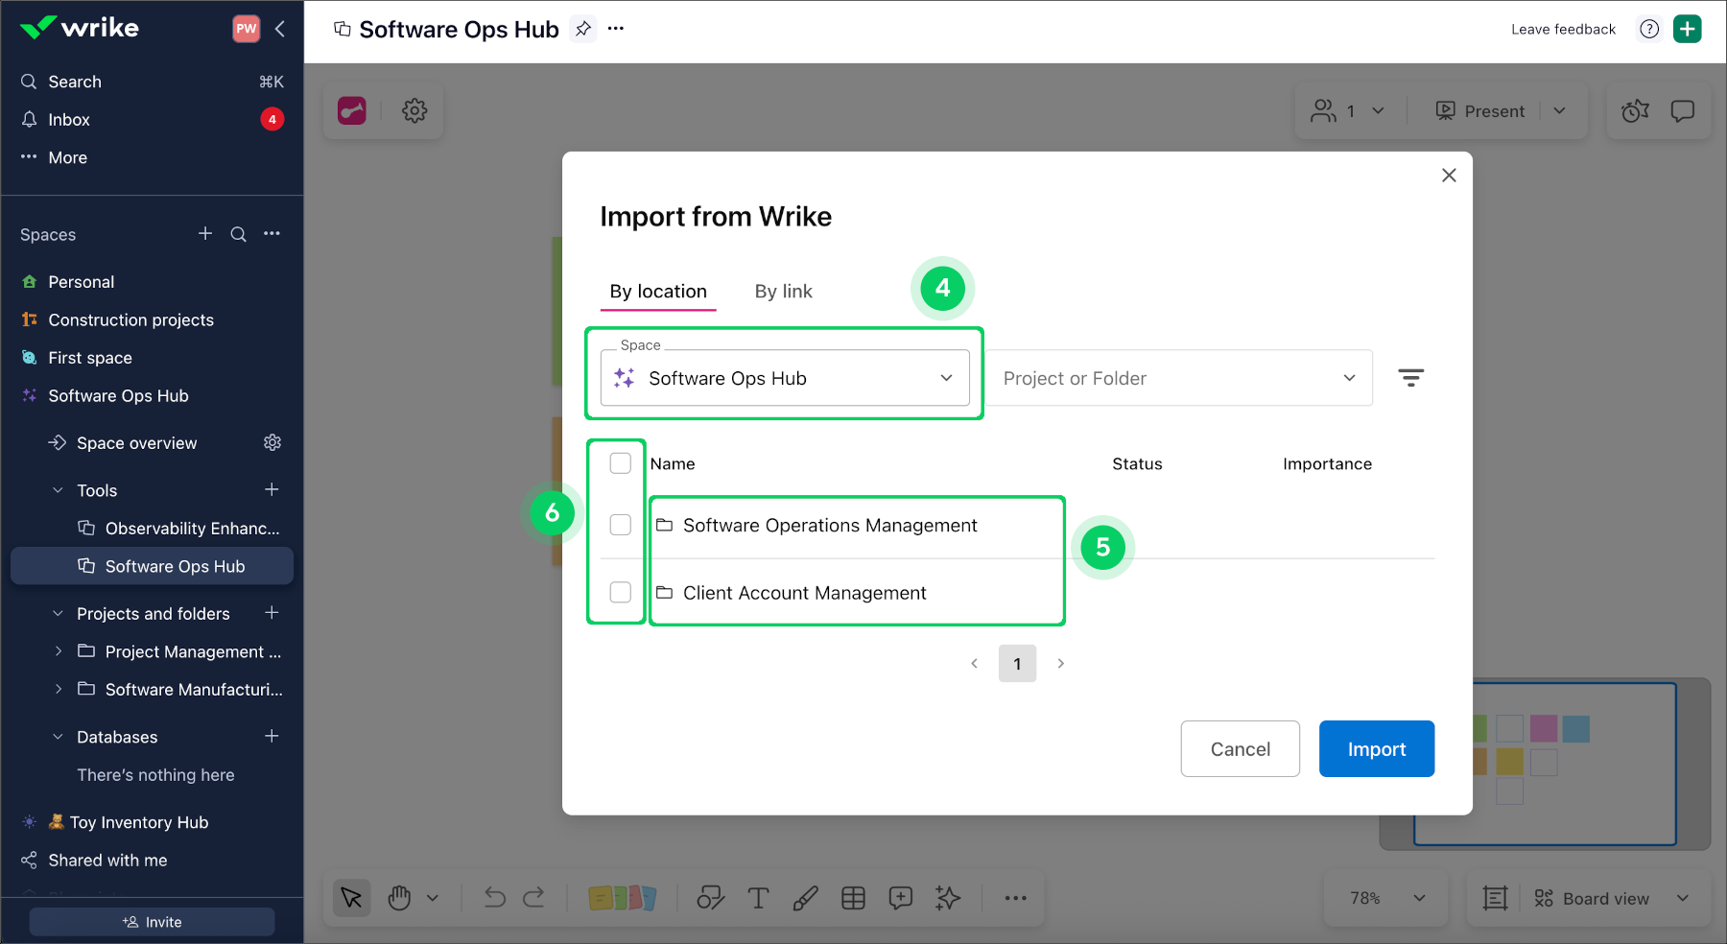Select the shapes tool on the toolbar
Screen dimensions: 1727x944
pos(711,898)
